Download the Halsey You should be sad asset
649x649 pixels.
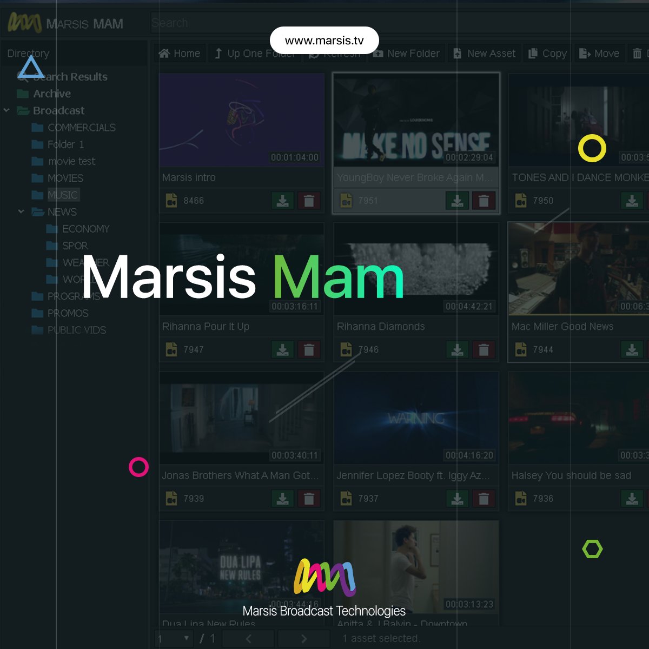click(632, 499)
